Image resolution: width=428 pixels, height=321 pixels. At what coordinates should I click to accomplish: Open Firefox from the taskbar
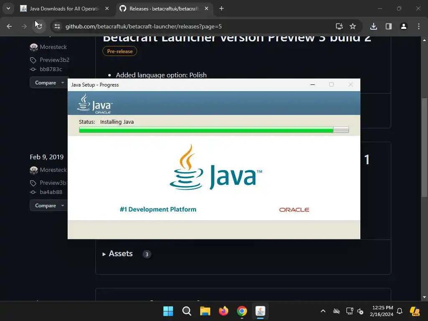[224, 311]
